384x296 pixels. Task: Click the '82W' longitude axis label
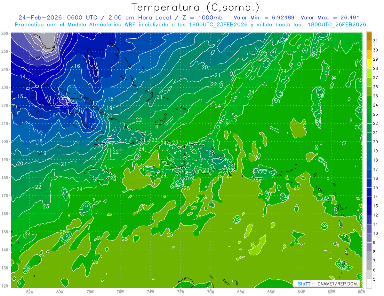30,292
